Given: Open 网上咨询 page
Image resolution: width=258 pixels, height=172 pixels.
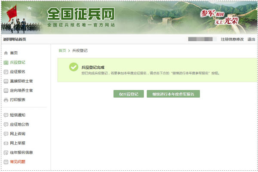Looking at the screenshot, I should point(18,134).
